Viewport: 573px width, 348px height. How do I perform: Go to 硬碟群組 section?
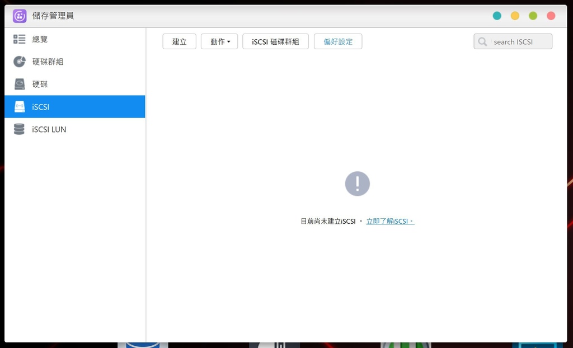pos(75,62)
